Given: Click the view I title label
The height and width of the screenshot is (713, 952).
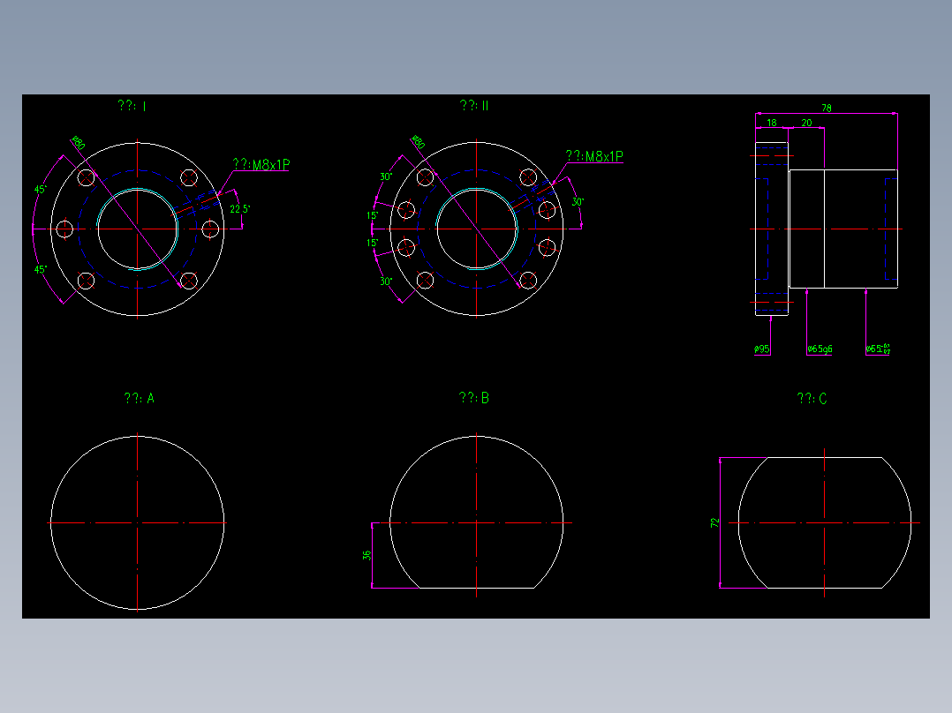Looking at the screenshot, I should [x=132, y=106].
